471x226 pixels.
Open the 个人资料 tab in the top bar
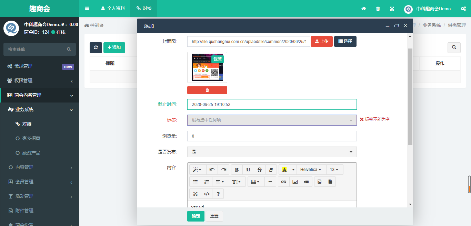[x=113, y=8]
